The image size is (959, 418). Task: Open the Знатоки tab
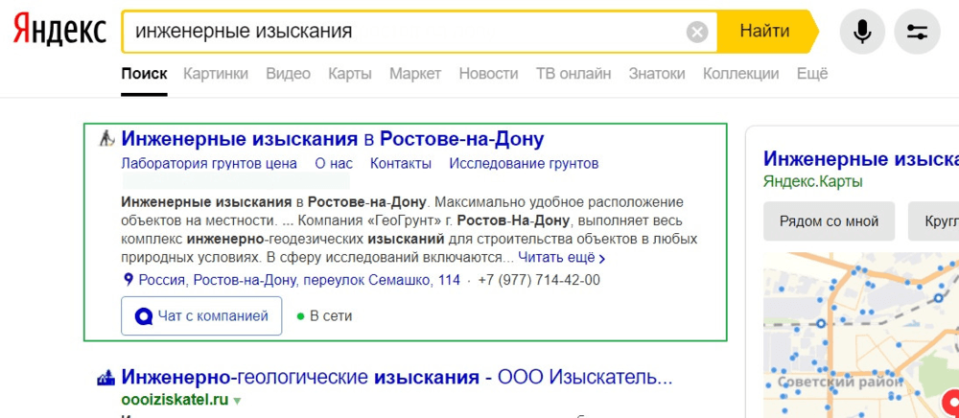tap(657, 74)
